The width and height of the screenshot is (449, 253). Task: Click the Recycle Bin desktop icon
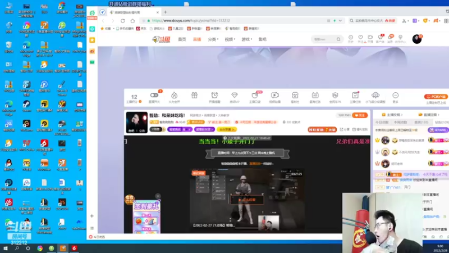tap(8, 47)
